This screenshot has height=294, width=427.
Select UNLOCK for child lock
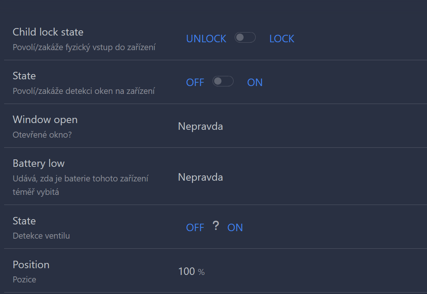tap(206, 39)
